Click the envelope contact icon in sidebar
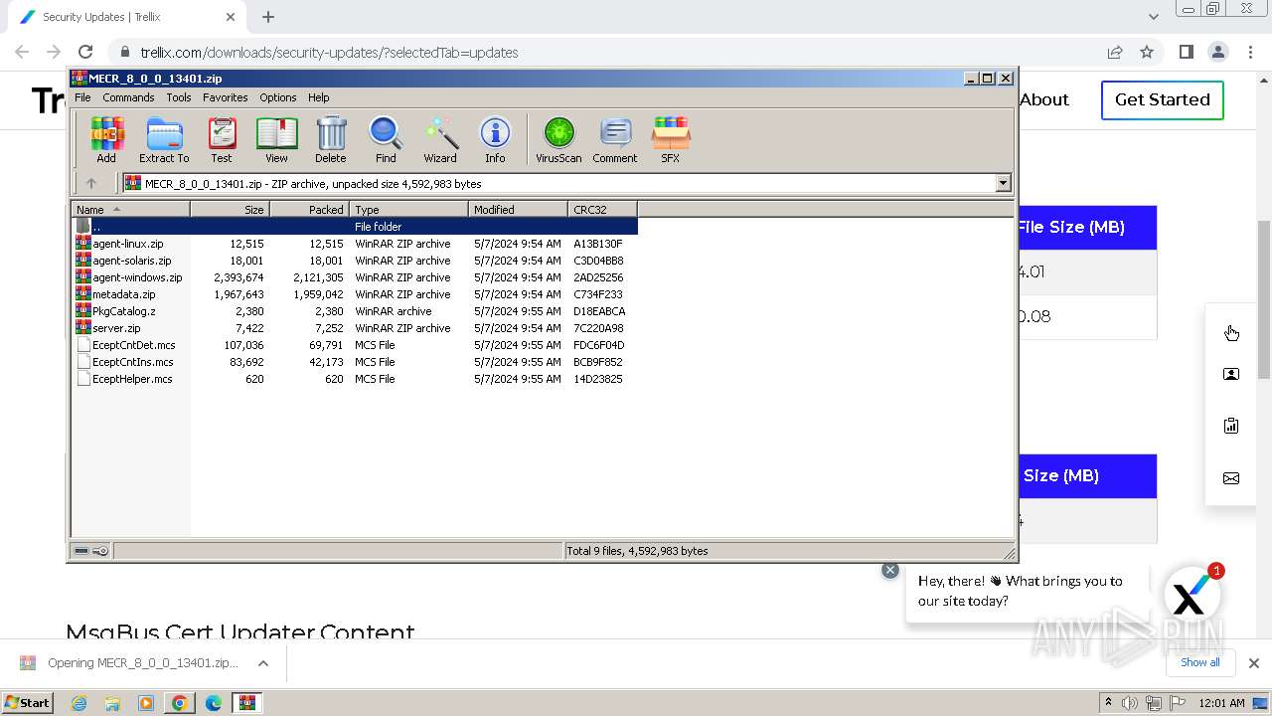Viewport: 1272px width, 716px height. coord(1231,478)
